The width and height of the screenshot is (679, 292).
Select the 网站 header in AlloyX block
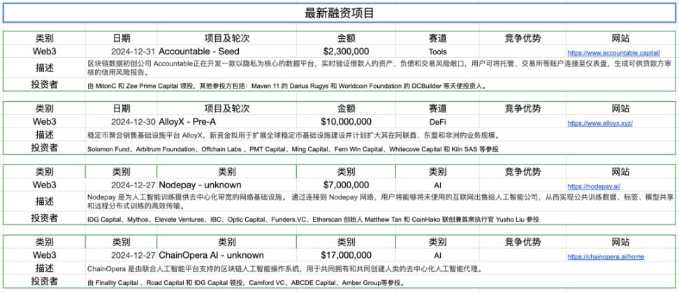click(620, 108)
